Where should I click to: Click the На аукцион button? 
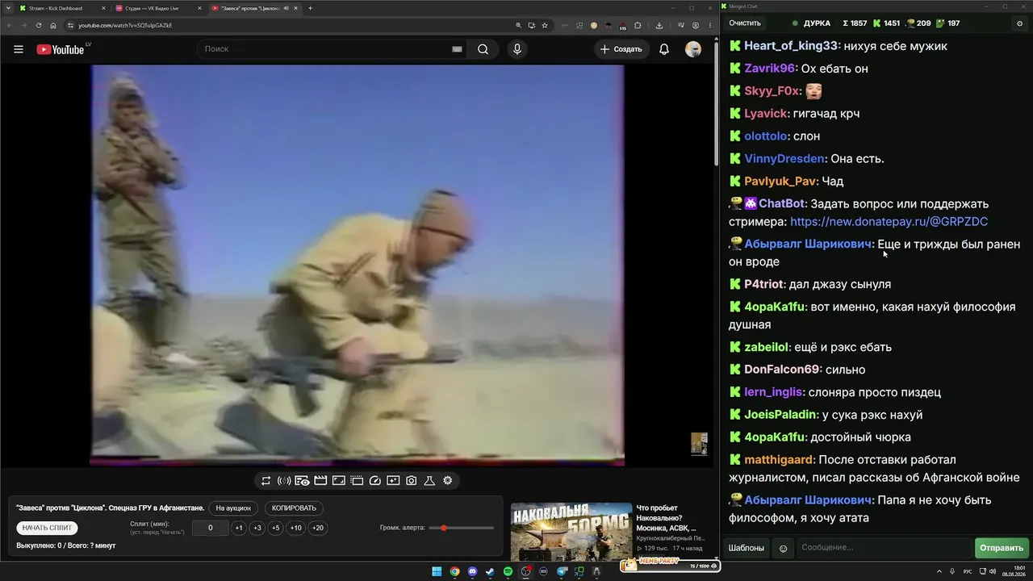pos(234,508)
